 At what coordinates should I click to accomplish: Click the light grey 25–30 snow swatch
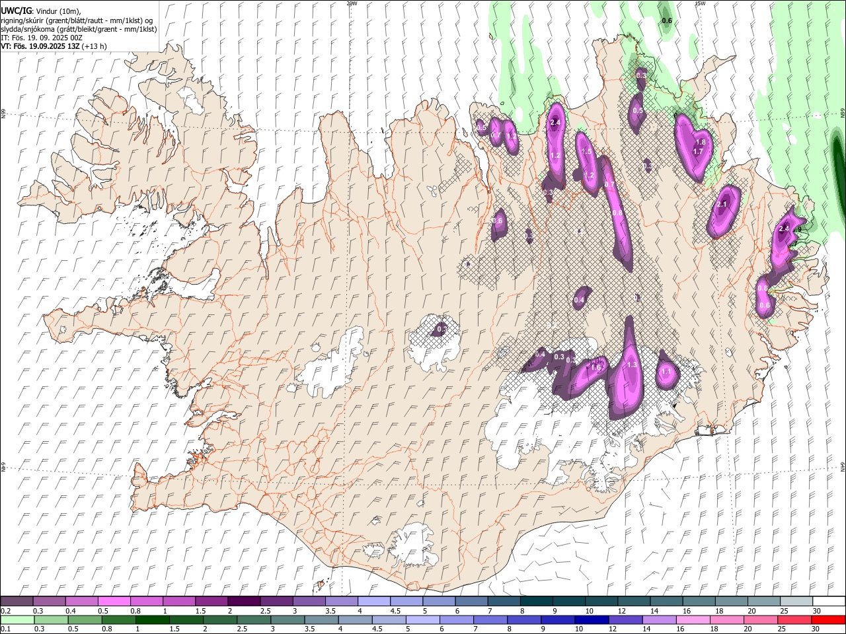pyautogui.click(x=796, y=602)
